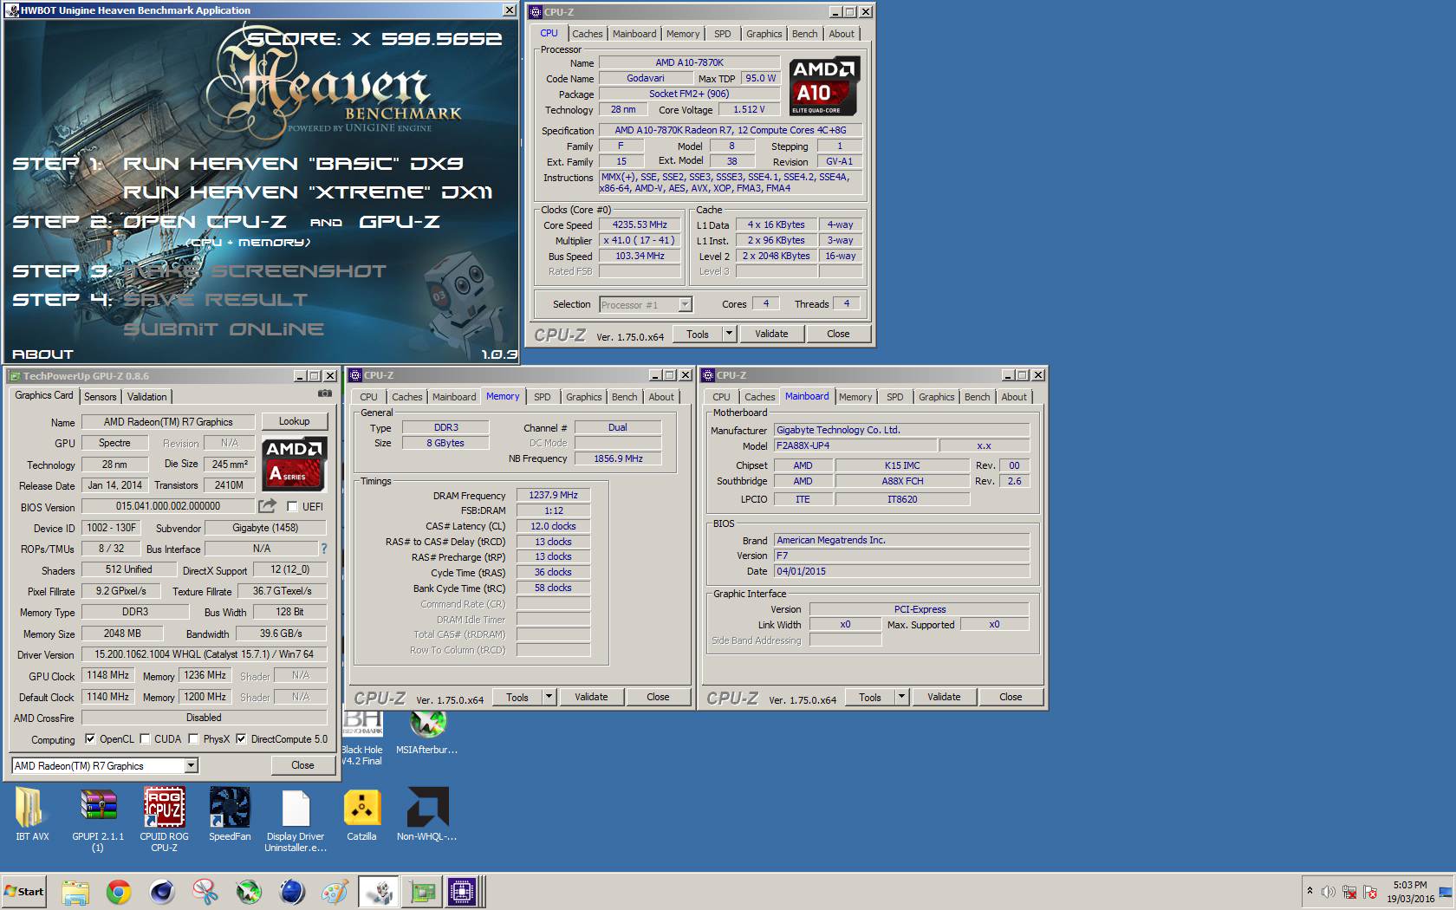Click Show Desktop button at taskbar end

coord(1446,892)
